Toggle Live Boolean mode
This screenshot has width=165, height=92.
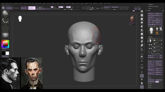(16, 8)
